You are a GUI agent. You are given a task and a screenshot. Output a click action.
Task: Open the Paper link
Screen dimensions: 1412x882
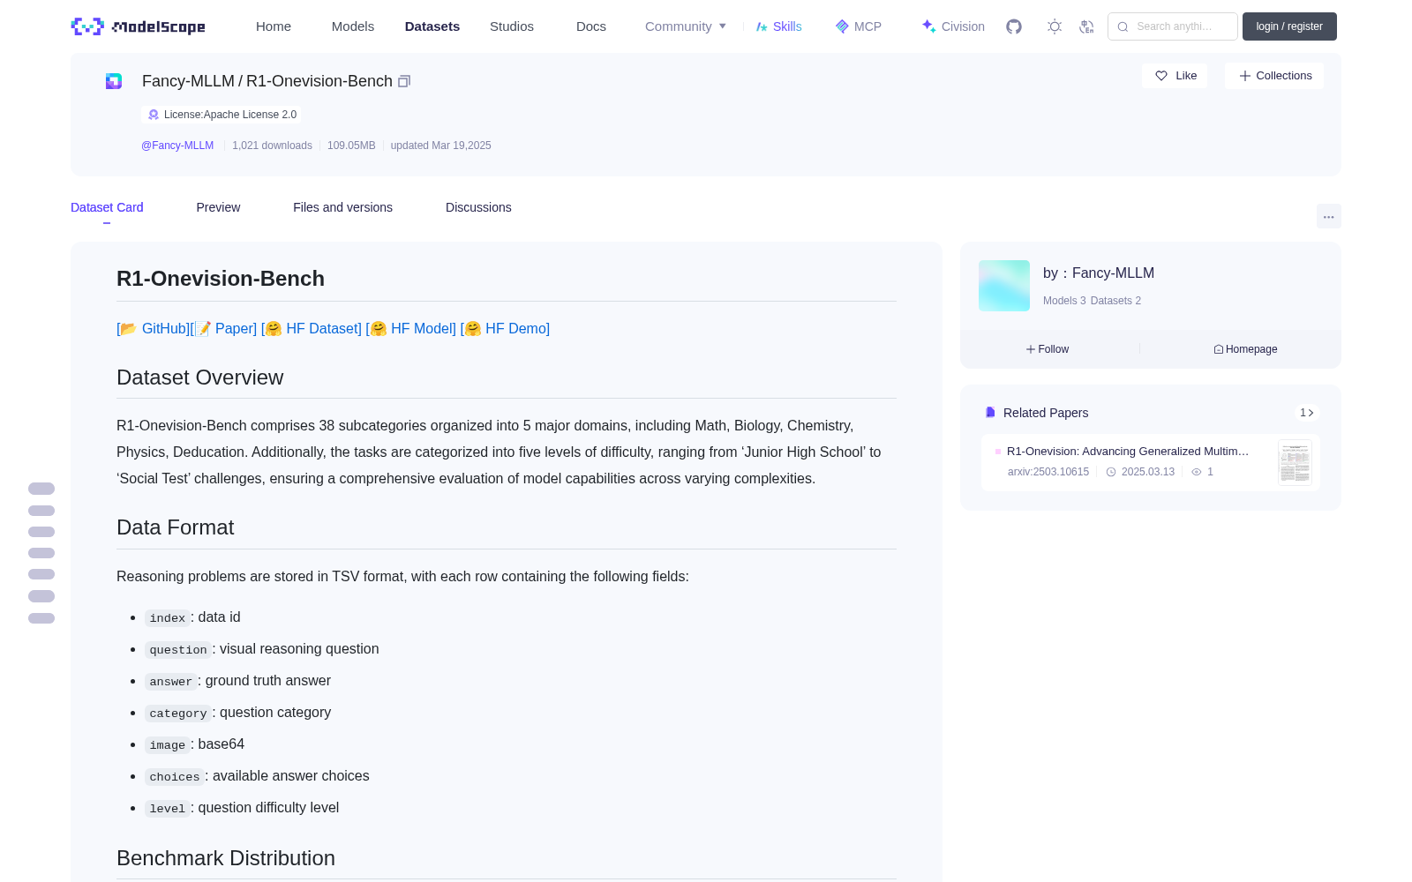pyautogui.click(x=224, y=328)
